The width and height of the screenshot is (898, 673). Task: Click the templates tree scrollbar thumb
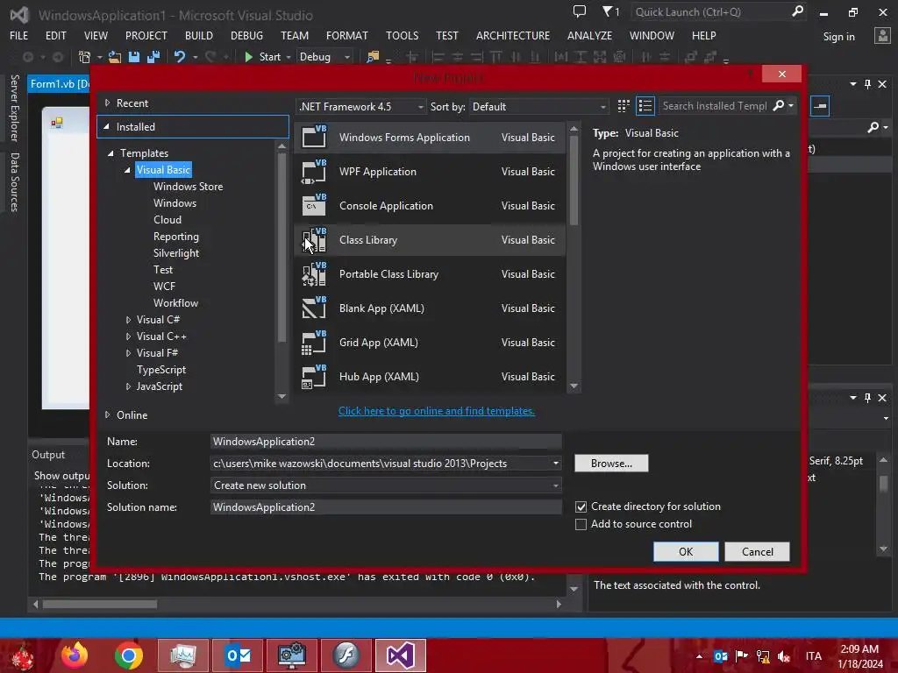(x=282, y=247)
